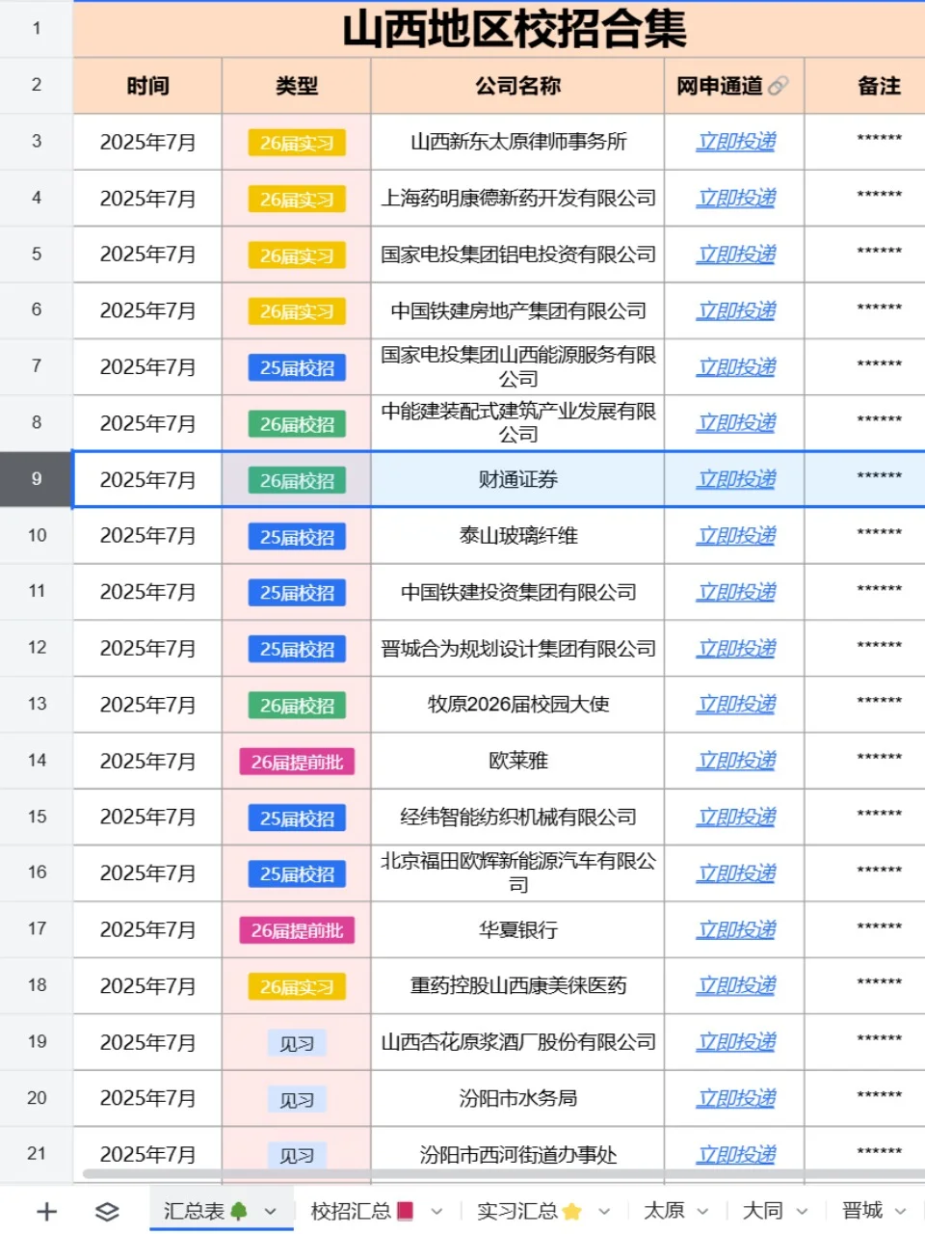Click 26届提前批 tag in 华夏银行 row

[297, 930]
